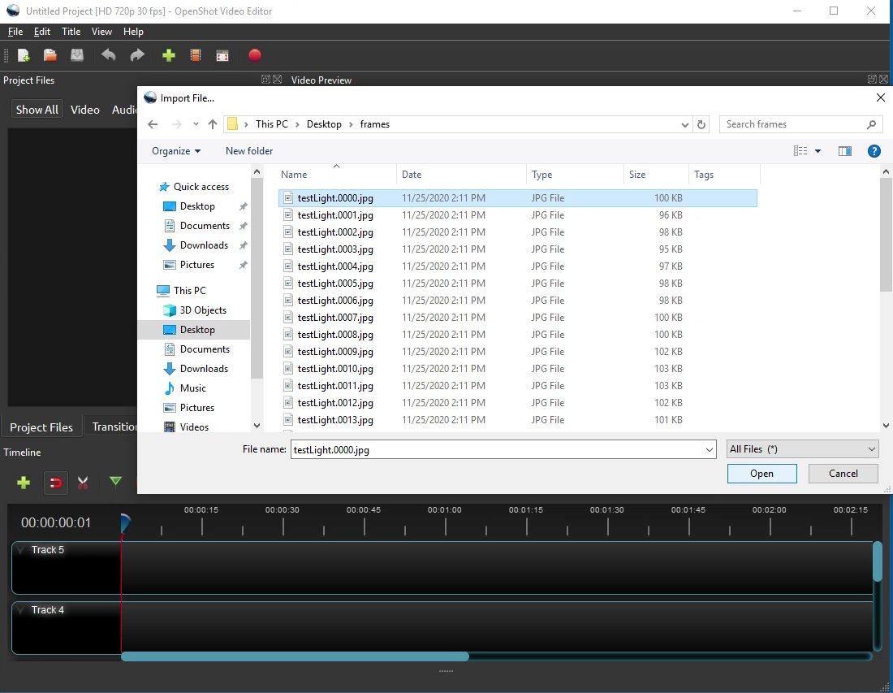Create a New folder in the dialog

tap(248, 150)
